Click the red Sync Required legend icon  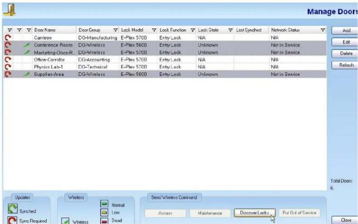(x=12, y=220)
